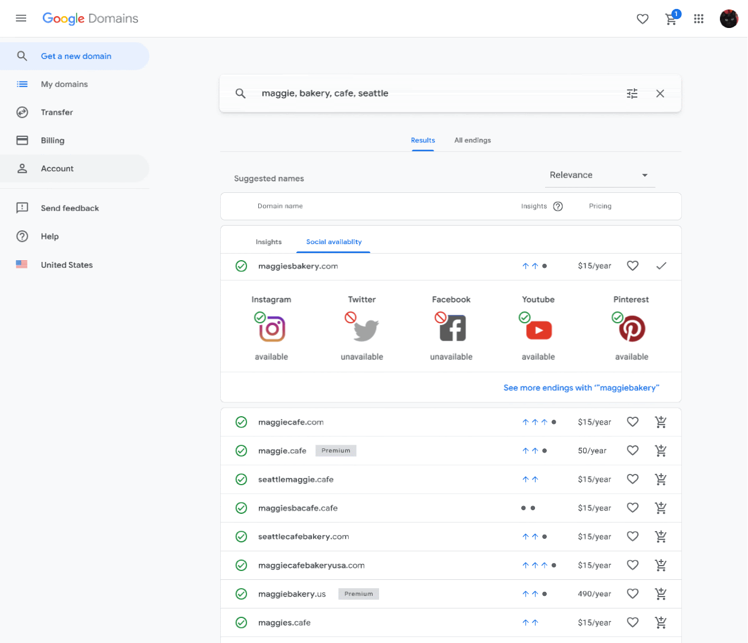Click the 50/year price
Screen dimensions: 748x643
tap(592, 451)
